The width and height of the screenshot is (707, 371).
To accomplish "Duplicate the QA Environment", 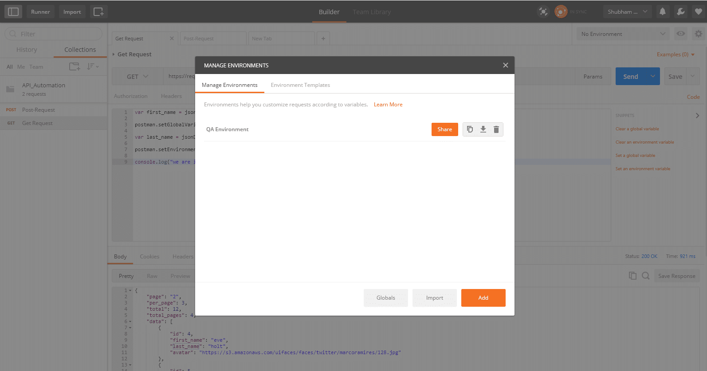I will point(470,129).
